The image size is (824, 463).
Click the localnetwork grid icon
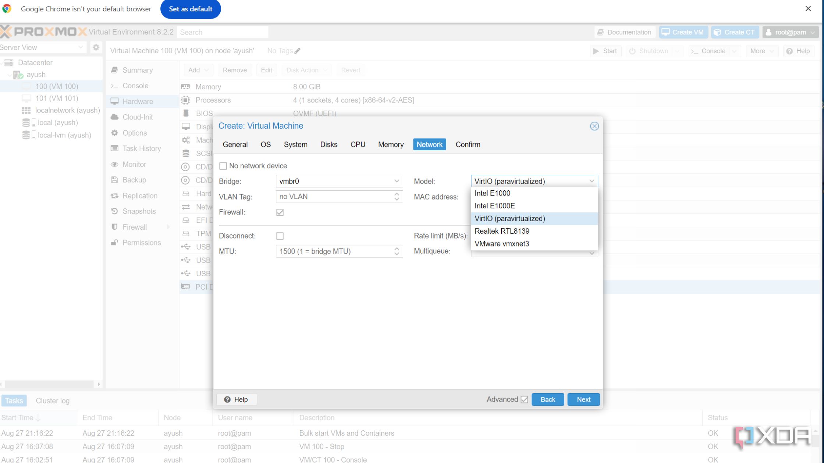26,110
